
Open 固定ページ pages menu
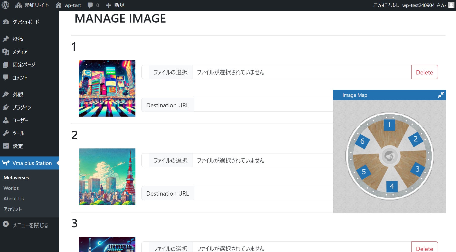pyautogui.click(x=30, y=65)
